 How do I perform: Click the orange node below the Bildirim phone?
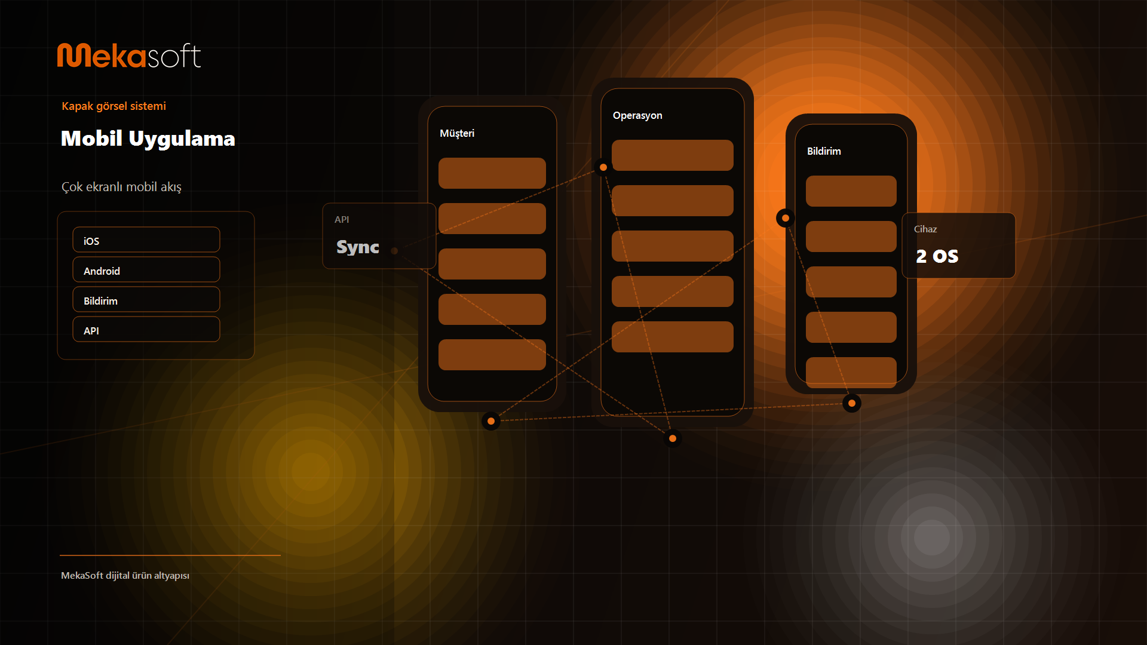852,403
